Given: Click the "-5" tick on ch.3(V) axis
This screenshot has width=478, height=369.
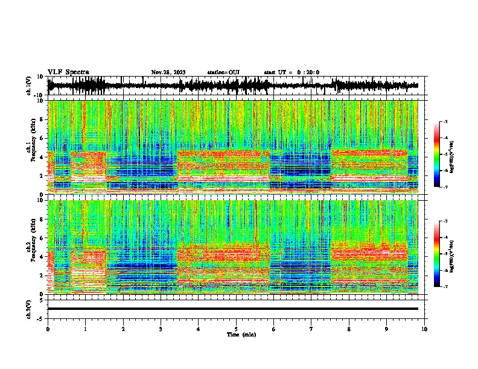Looking at the screenshot, I should click(41, 319).
